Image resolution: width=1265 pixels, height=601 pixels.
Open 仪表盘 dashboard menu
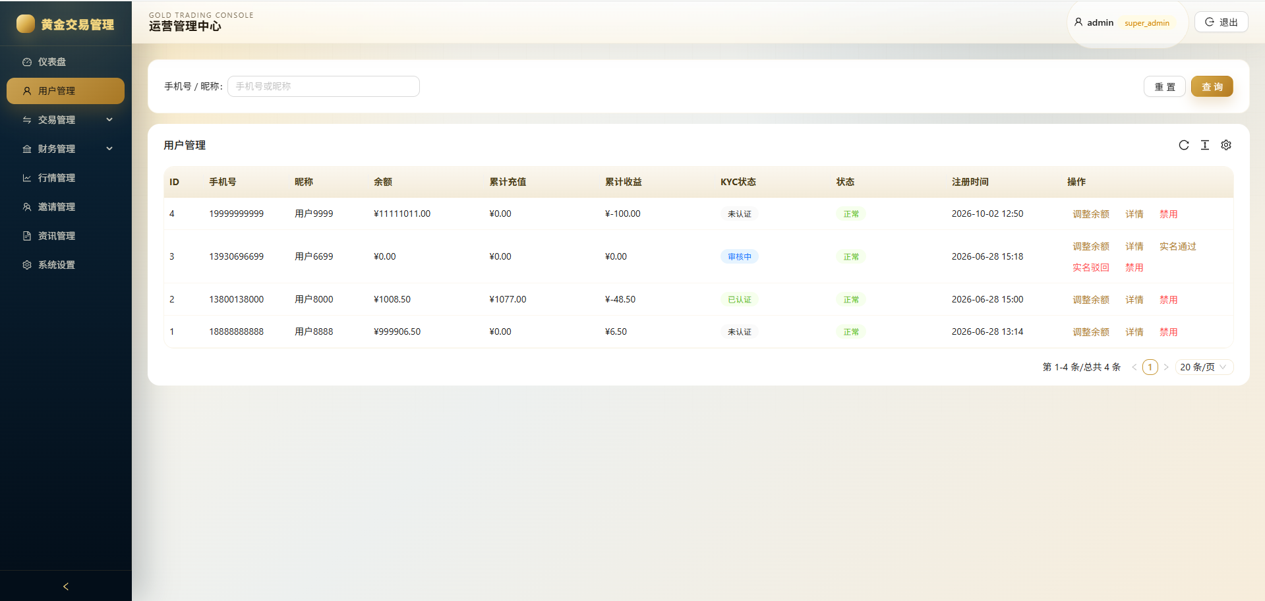point(65,62)
